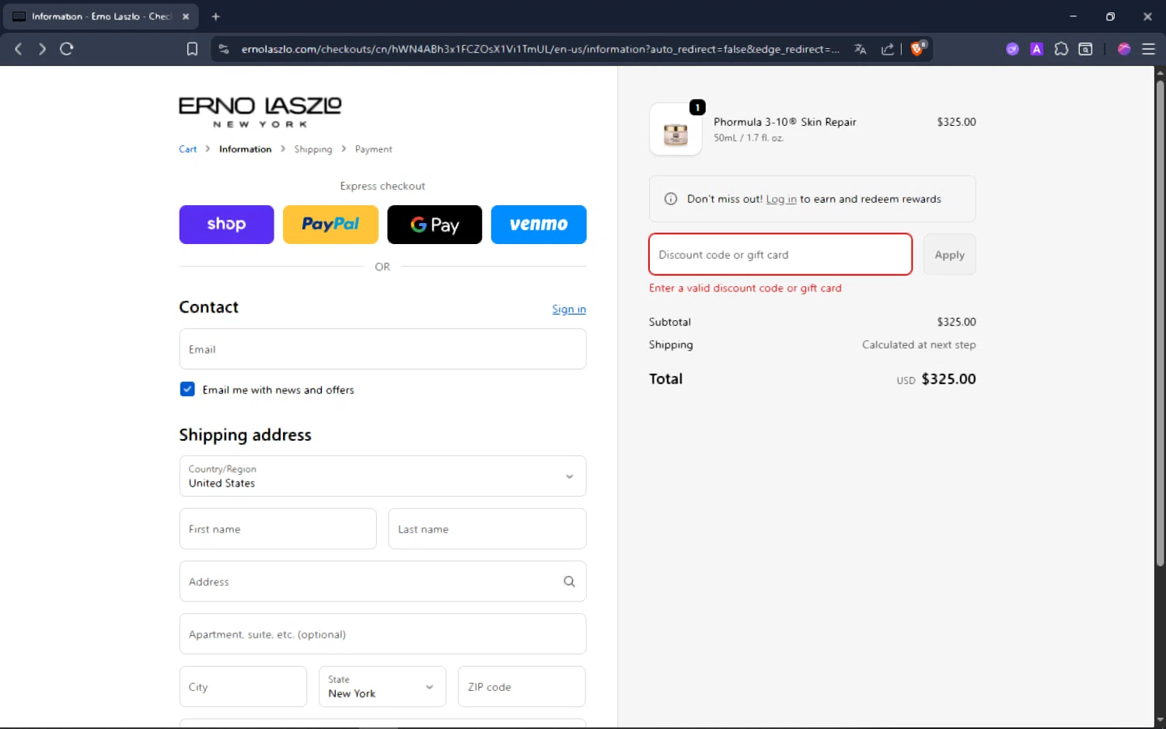Click the browser address bar URL

point(540,49)
